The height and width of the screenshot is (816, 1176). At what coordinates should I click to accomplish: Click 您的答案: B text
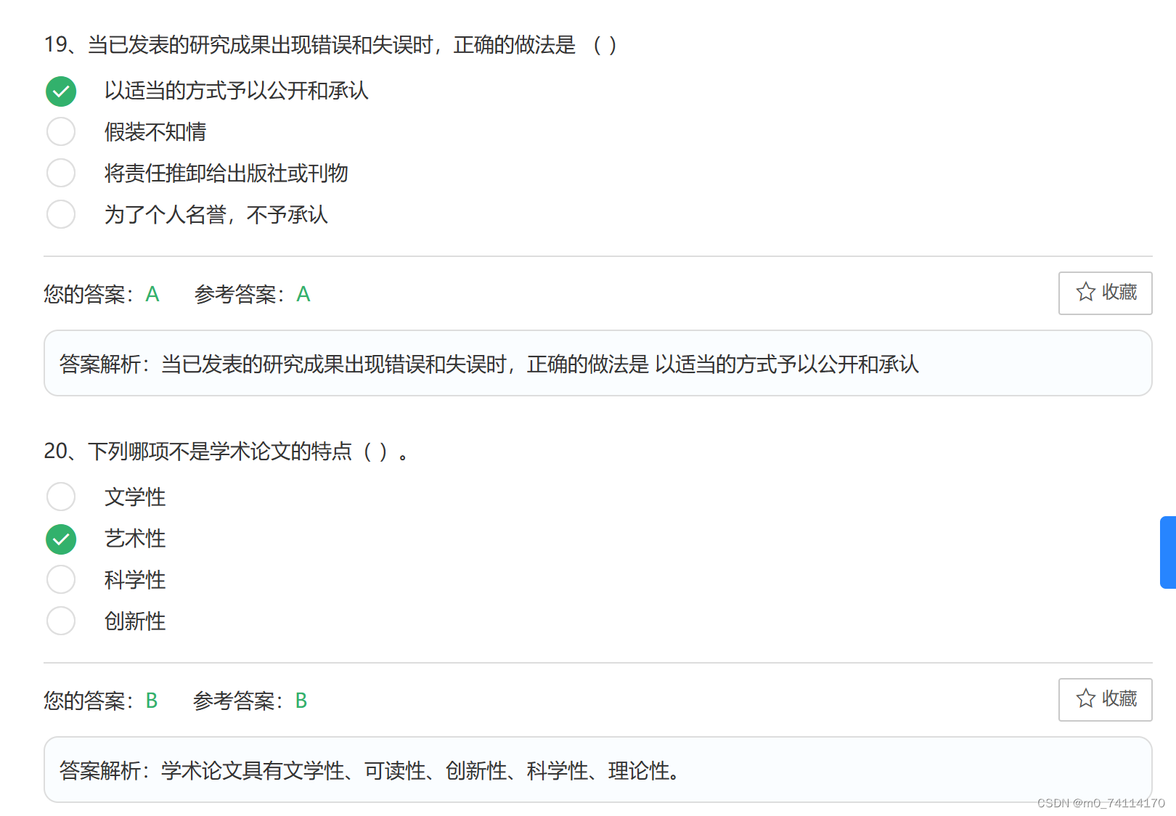tap(101, 701)
